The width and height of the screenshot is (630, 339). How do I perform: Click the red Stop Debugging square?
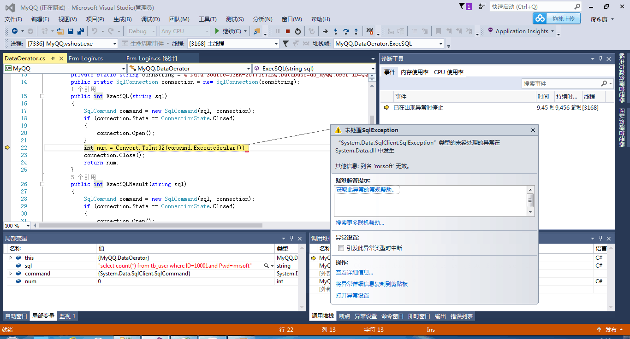pos(288,31)
